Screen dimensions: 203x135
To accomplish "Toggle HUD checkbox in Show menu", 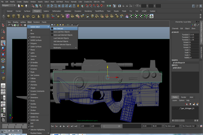I will (29, 127).
